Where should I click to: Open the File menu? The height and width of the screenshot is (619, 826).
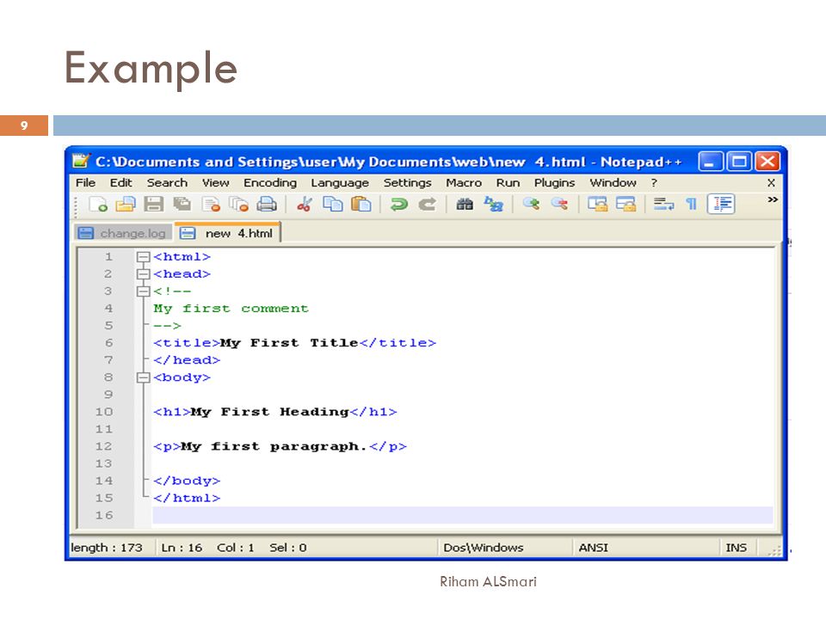click(85, 182)
